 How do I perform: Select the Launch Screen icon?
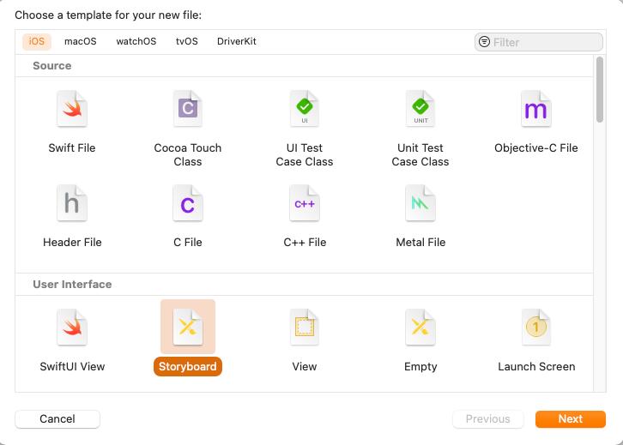[536, 327]
